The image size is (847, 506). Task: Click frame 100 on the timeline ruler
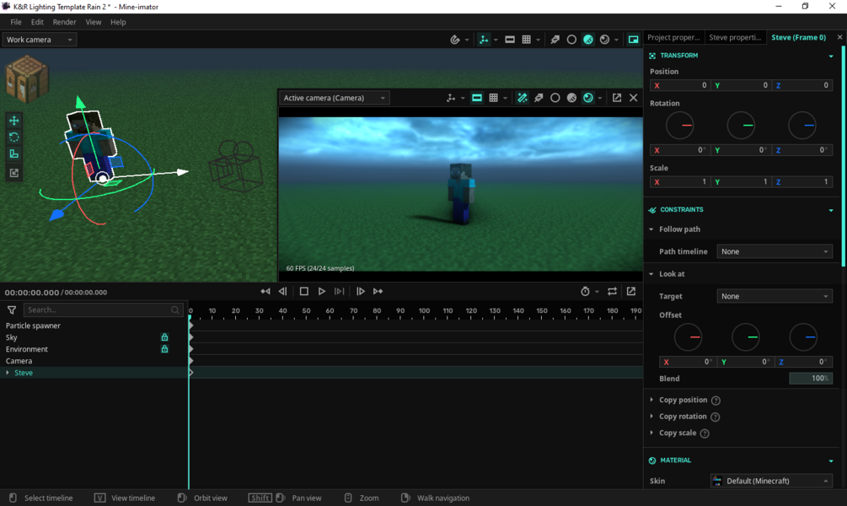425,311
